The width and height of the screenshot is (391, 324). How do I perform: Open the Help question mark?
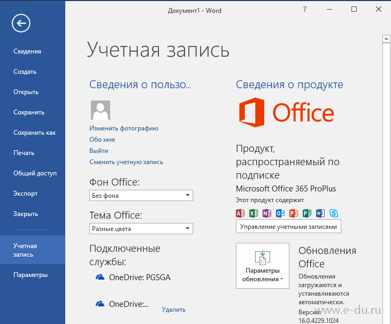[x=304, y=10]
